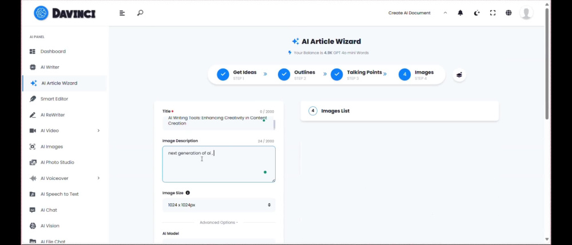The height and width of the screenshot is (245, 572).
Task: Select AI Article Wizard in sidebar
Action: (x=65, y=83)
